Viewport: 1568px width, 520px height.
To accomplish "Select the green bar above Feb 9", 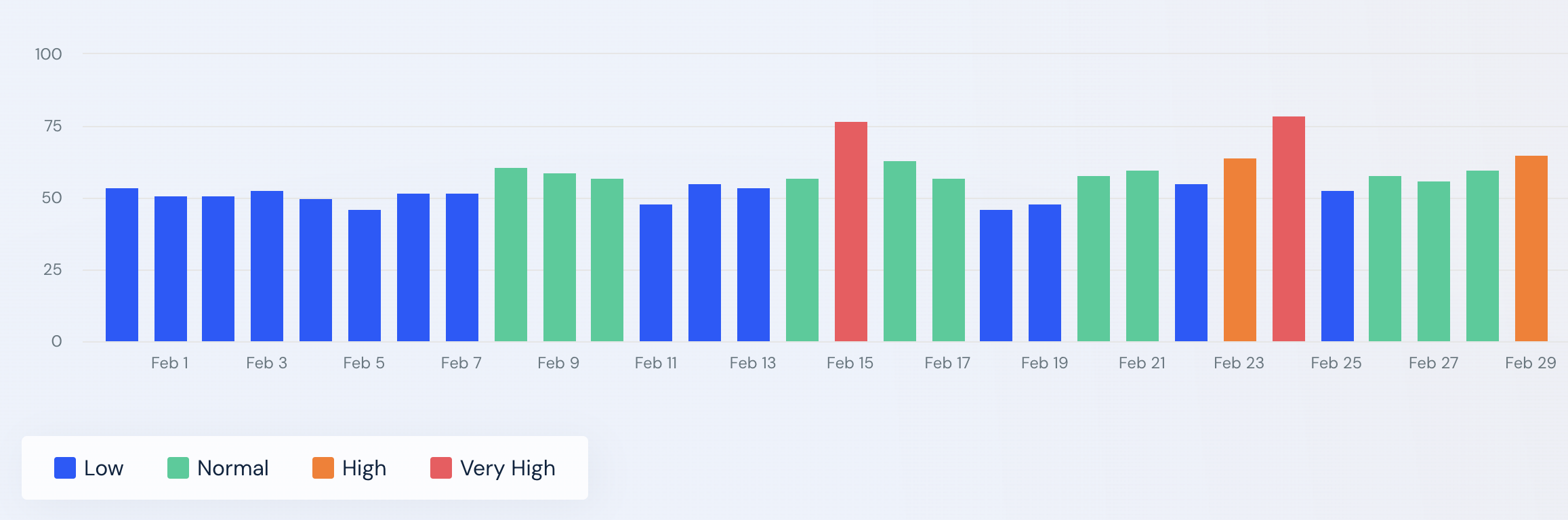I will [560, 257].
